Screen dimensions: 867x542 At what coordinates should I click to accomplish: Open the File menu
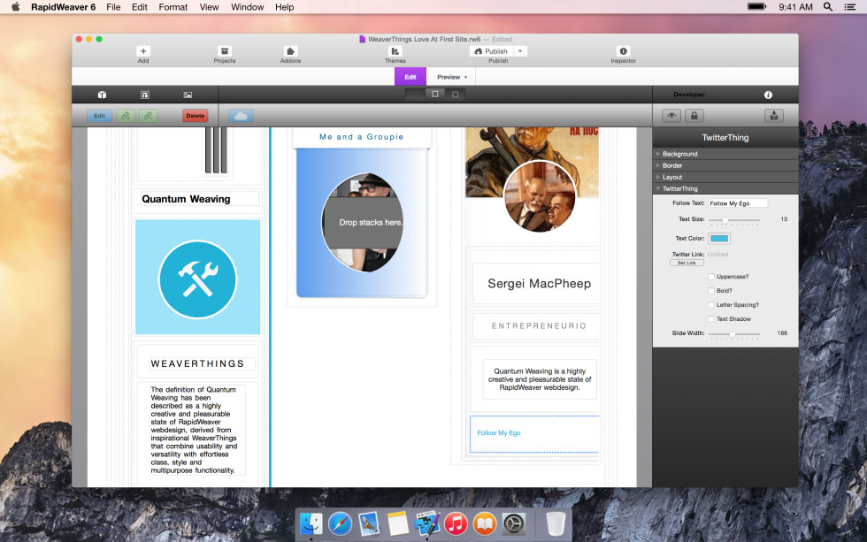point(113,6)
